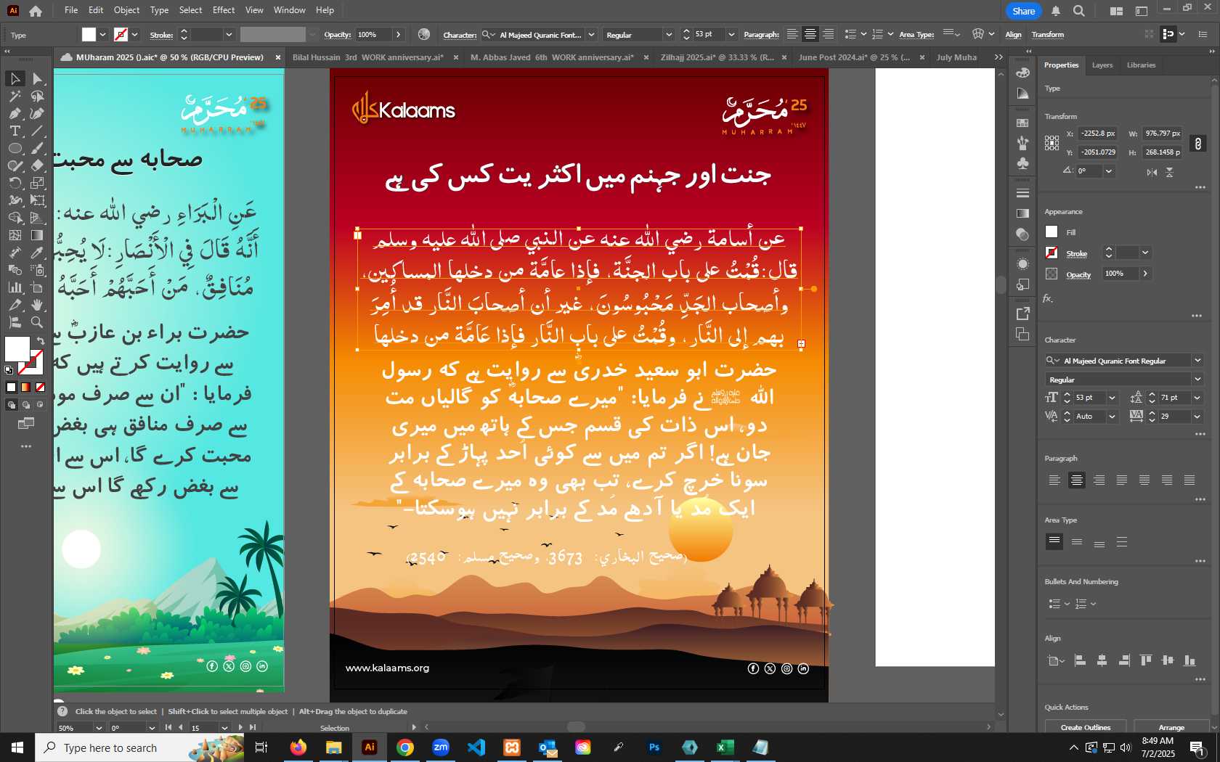Screen dimensions: 1220x762
Task: Open the Effect menu
Action: 224,10
